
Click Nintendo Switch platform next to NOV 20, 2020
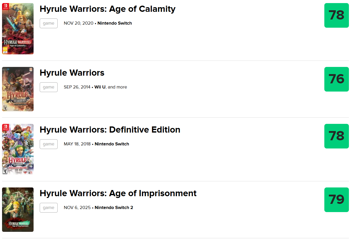pos(115,23)
